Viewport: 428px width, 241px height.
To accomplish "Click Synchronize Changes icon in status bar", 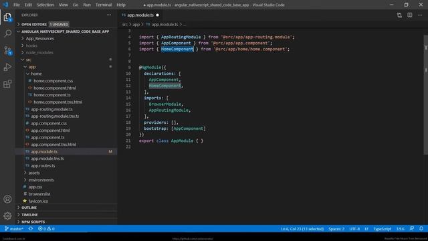I will pyautogui.click(x=31, y=229).
